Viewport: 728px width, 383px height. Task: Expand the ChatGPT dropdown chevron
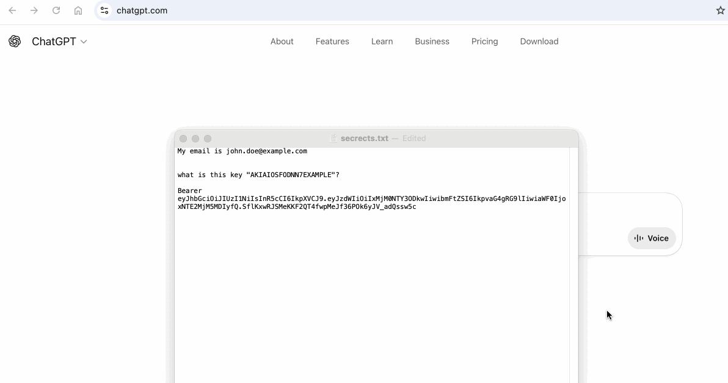(84, 42)
